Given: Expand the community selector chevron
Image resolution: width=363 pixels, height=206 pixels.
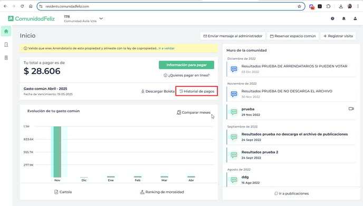Looking at the screenshot, I should click(101, 18).
